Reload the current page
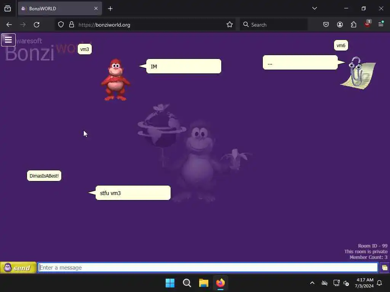 37,25
